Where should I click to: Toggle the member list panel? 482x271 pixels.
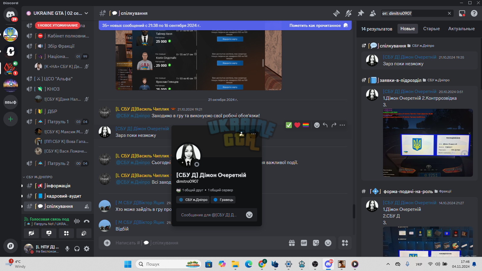(373, 13)
